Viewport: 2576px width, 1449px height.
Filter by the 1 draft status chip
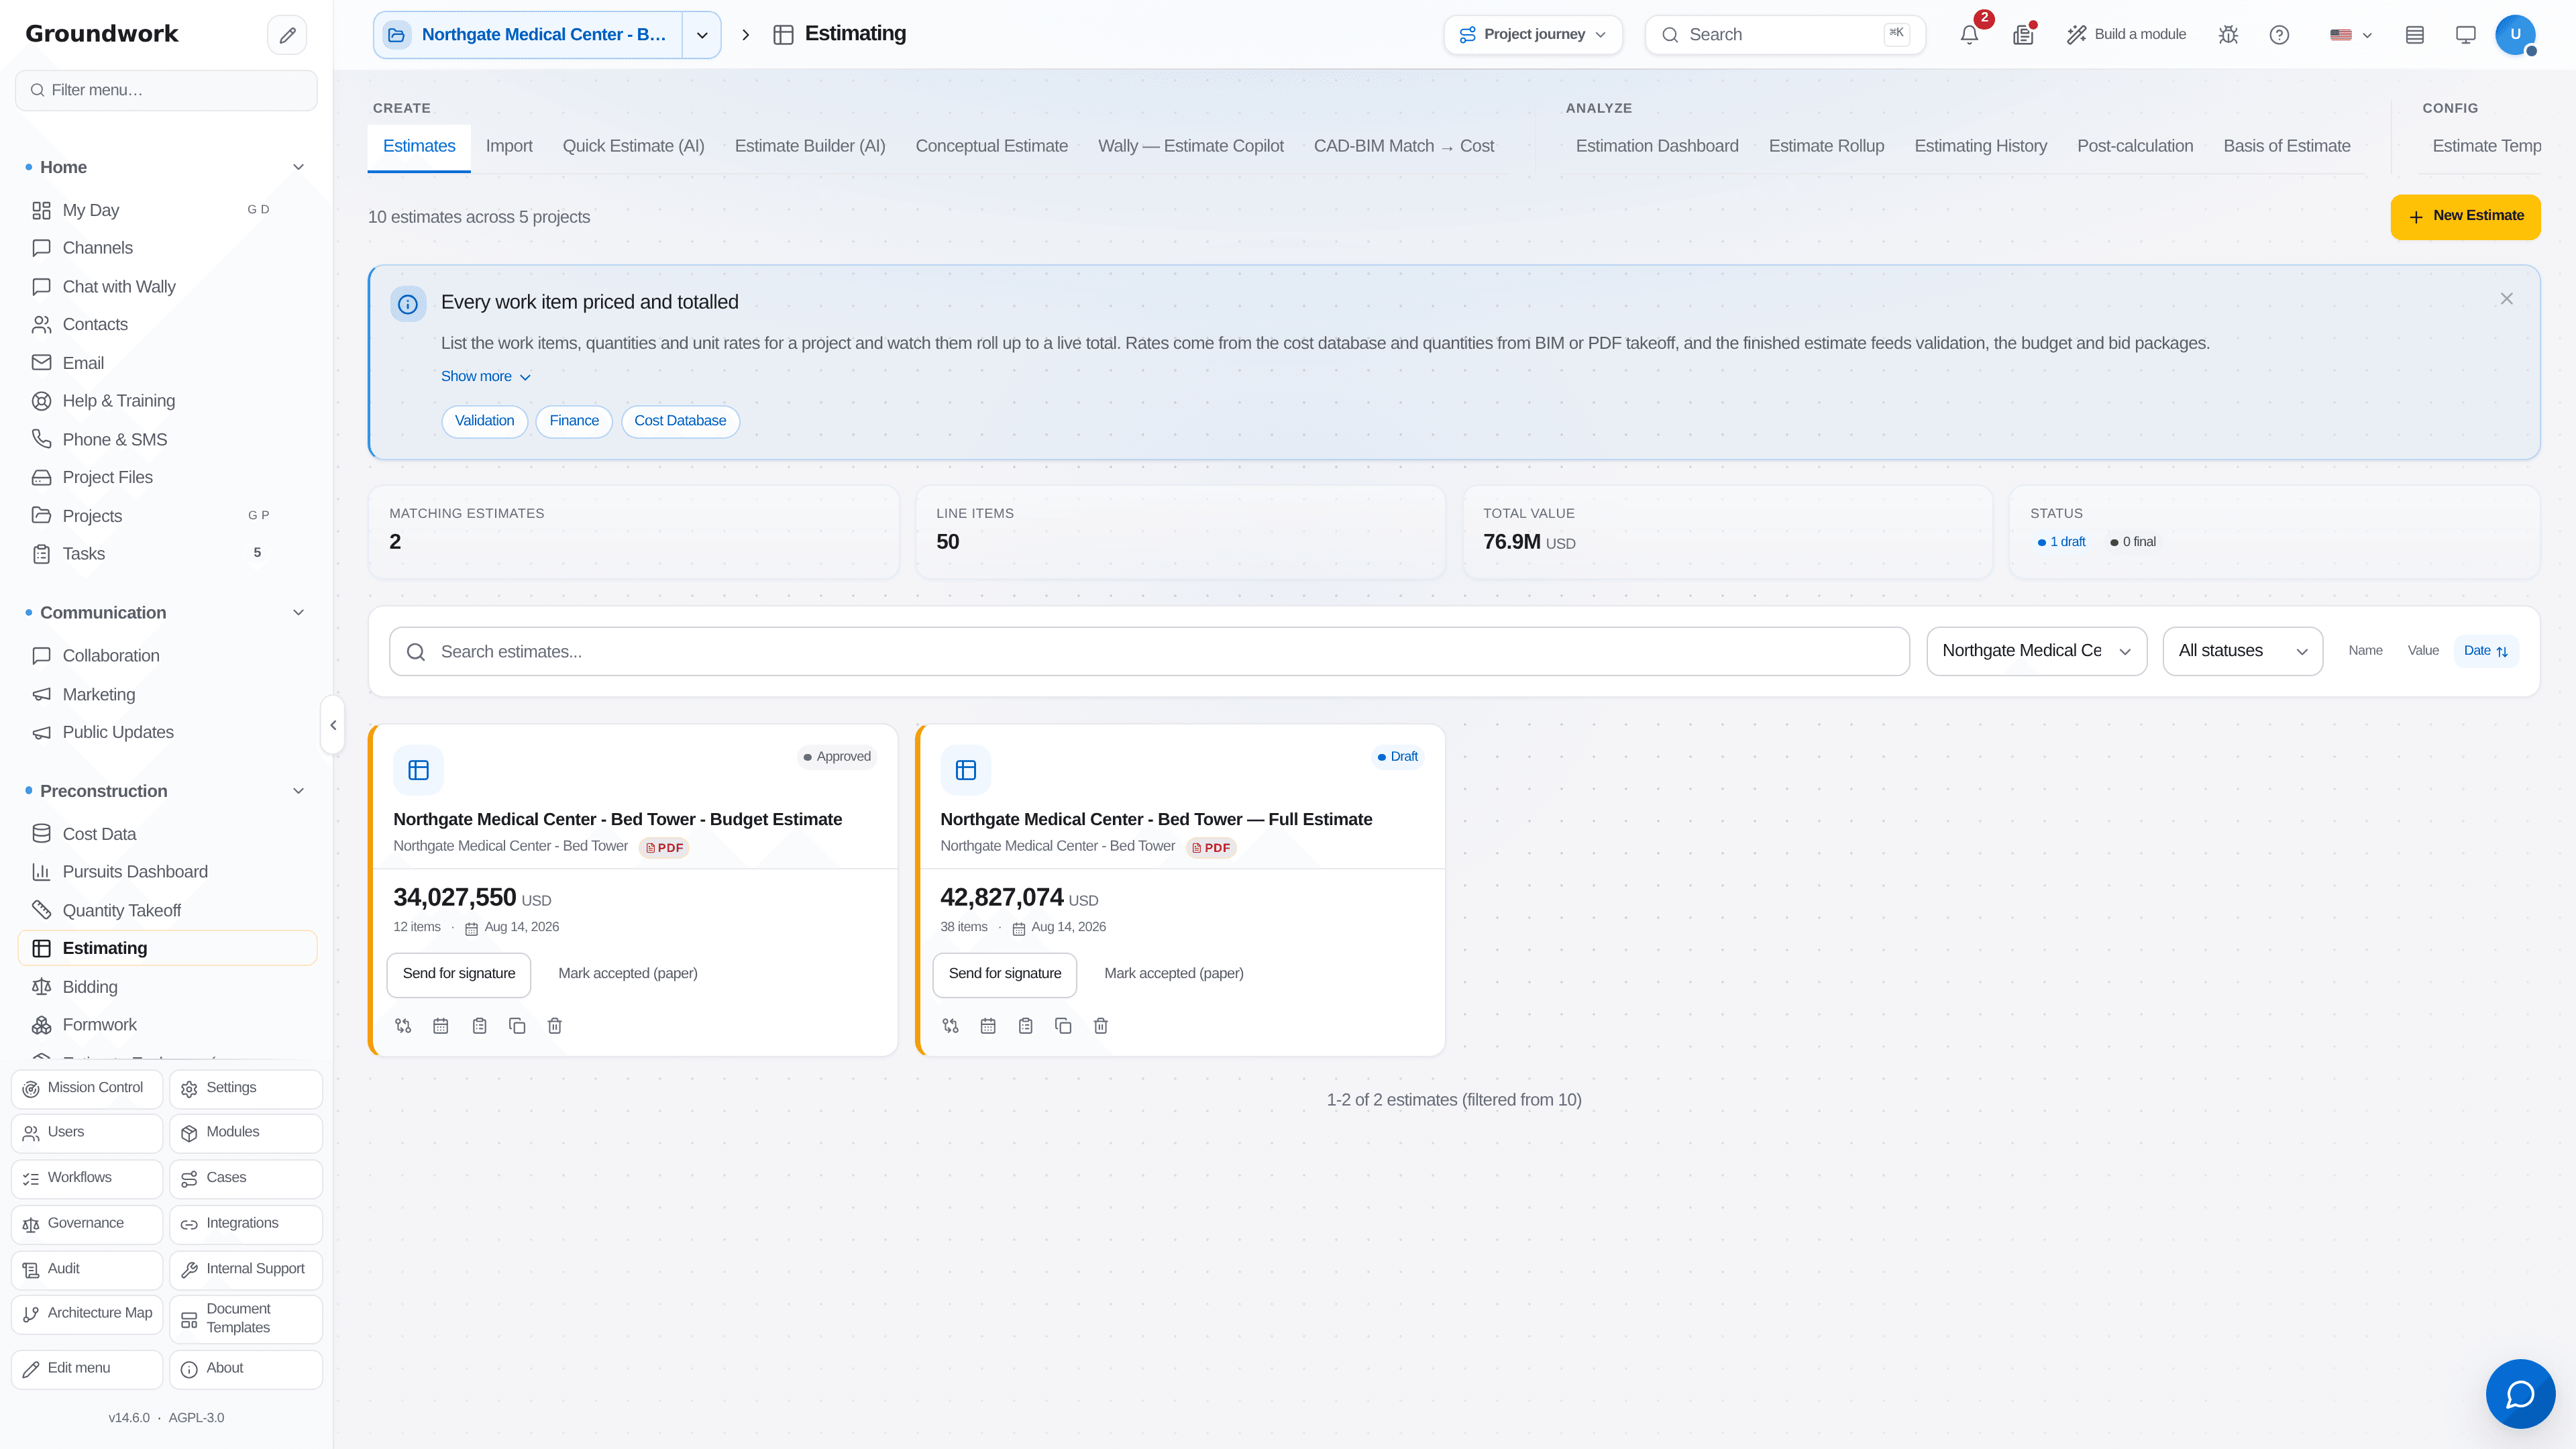pyautogui.click(x=2062, y=542)
